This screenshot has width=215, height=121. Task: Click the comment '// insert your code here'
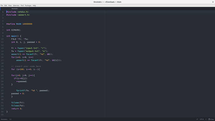pyautogui.click(x=26, y=66)
